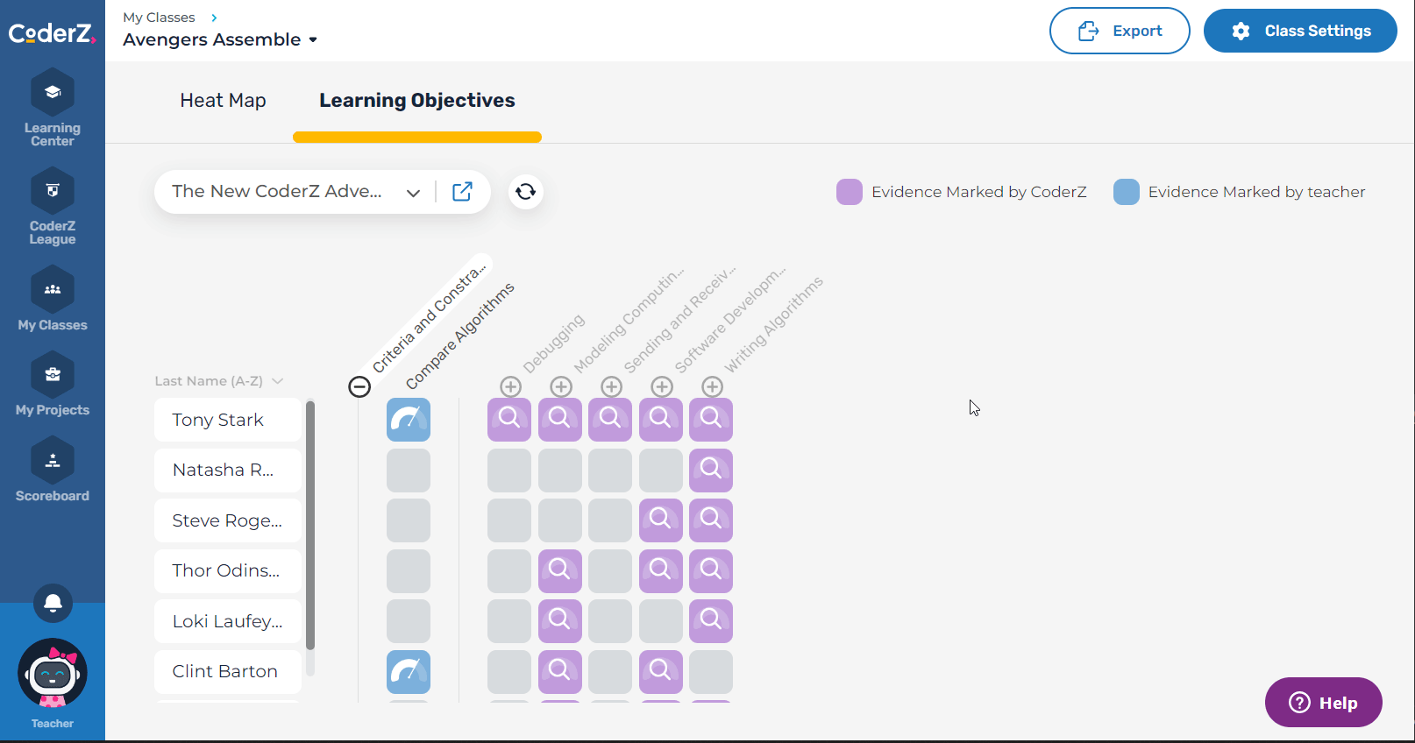View Steve Rogers' Software Development evidence
1415x743 pixels.
point(661,520)
